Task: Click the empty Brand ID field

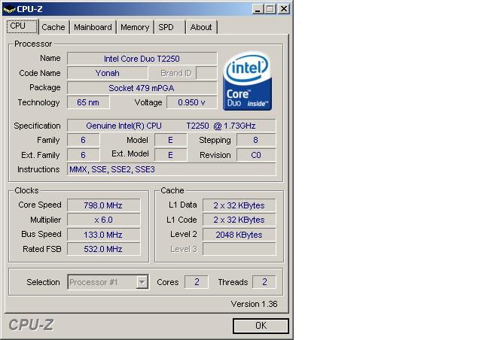Action: [206, 73]
